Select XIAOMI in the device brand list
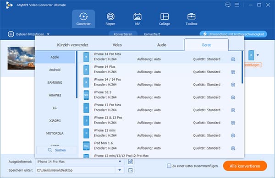 [55, 121]
